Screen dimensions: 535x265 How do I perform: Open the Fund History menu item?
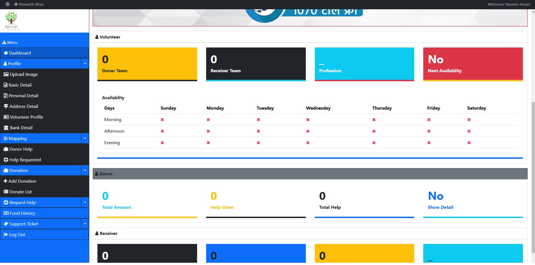coord(22,213)
